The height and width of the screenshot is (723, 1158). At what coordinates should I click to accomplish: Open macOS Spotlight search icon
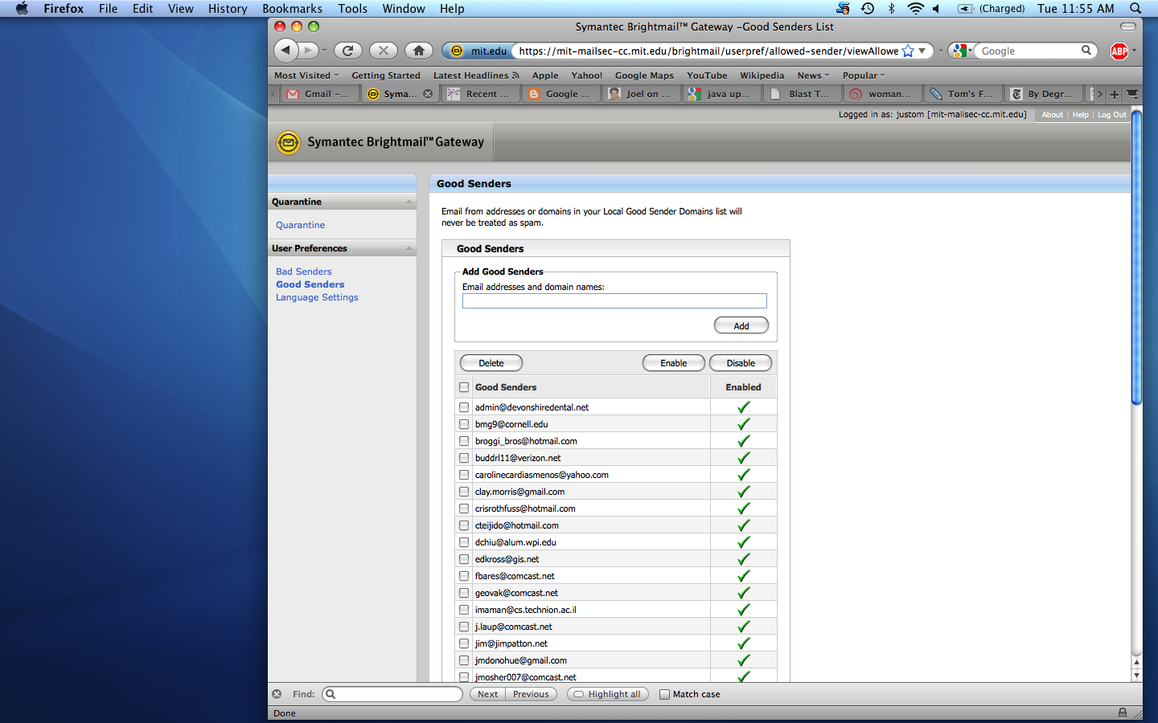click(x=1135, y=9)
